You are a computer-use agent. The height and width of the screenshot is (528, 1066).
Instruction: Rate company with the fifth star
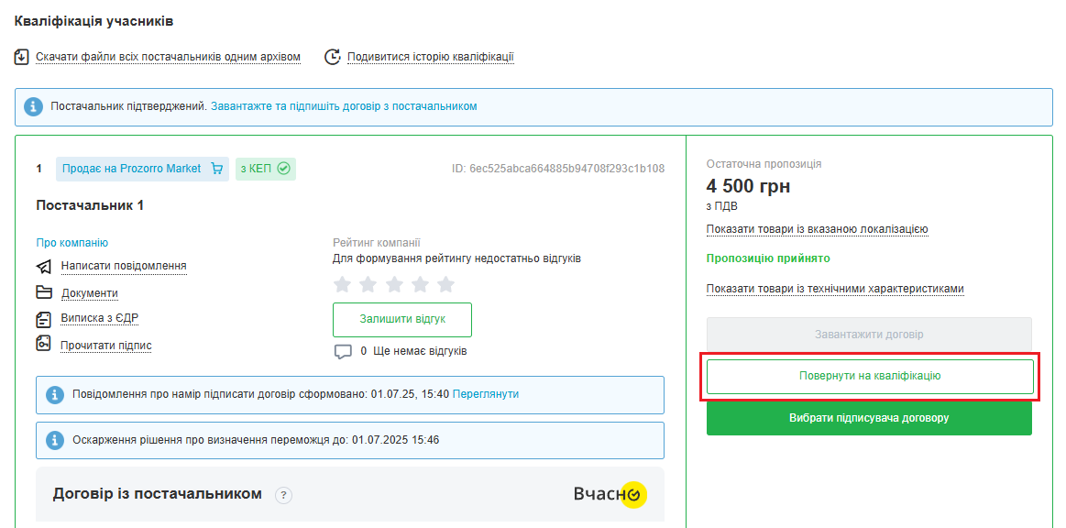click(445, 284)
